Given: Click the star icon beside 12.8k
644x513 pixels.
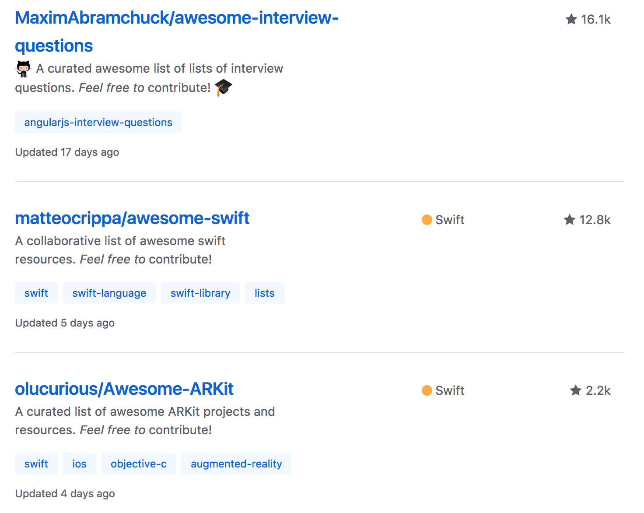Looking at the screenshot, I should (x=569, y=220).
